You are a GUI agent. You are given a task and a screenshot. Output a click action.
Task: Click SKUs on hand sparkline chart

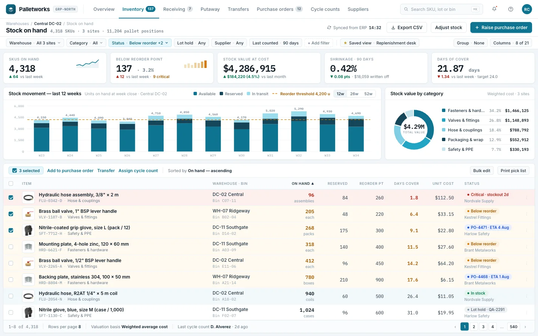88,63
